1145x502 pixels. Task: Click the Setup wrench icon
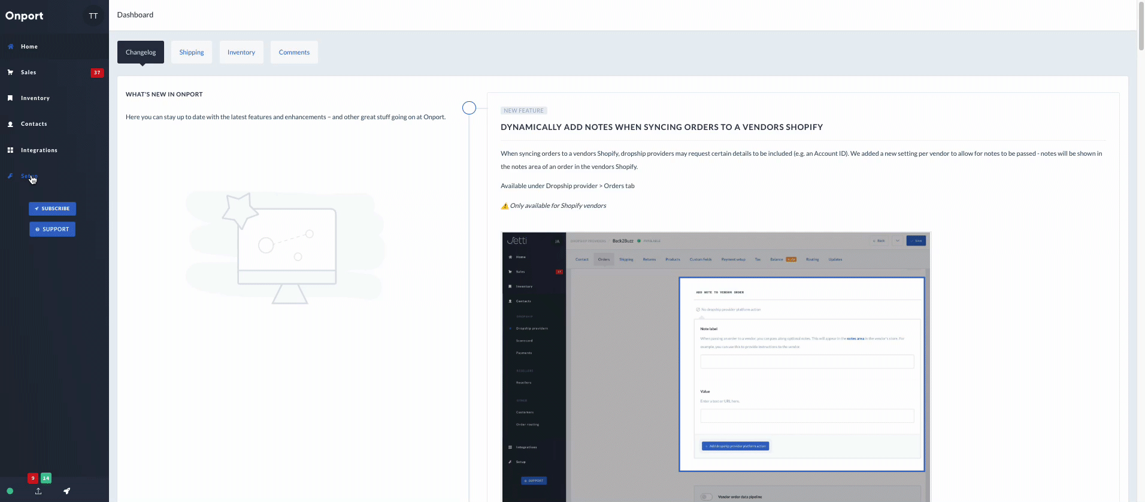point(10,176)
